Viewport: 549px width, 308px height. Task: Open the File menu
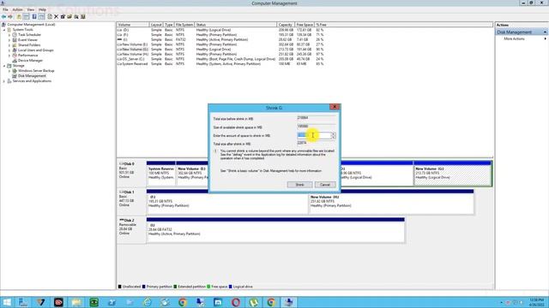coord(5,9)
